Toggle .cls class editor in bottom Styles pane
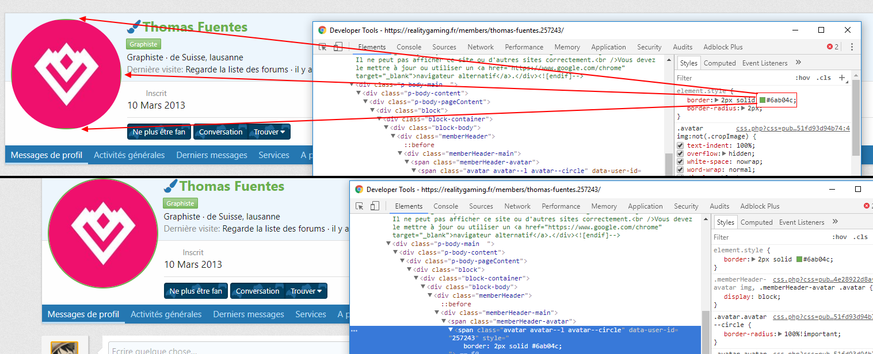This screenshot has height=354, width=873. pyautogui.click(x=861, y=237)
